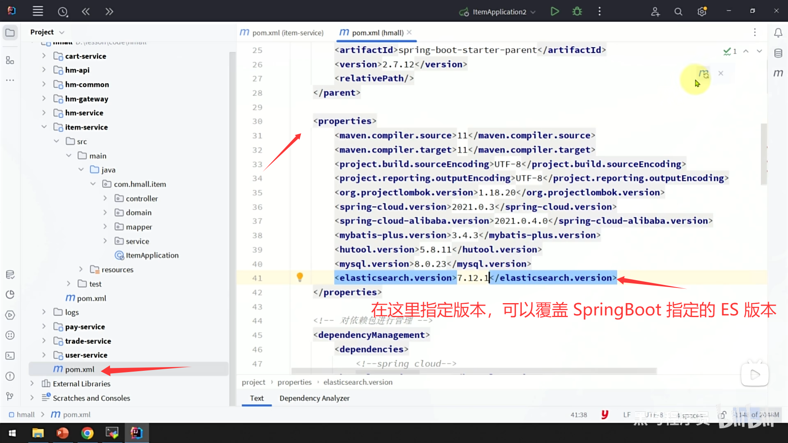Expand the External Libraries node
The image size is (788, 443).
[32, 384]
